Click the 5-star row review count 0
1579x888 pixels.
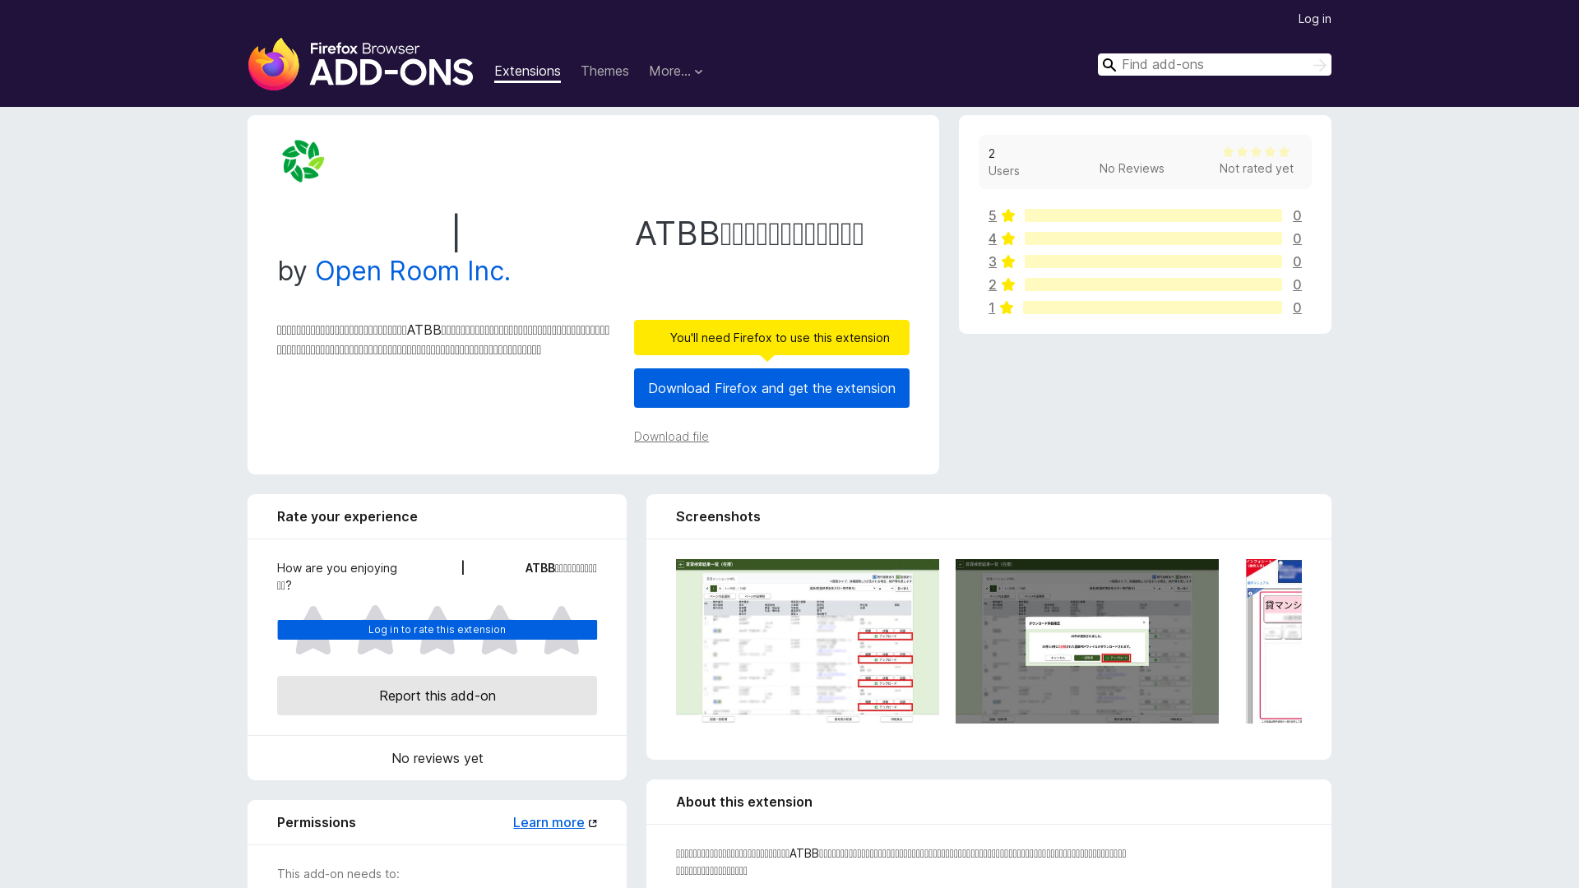coord(1297,215)
